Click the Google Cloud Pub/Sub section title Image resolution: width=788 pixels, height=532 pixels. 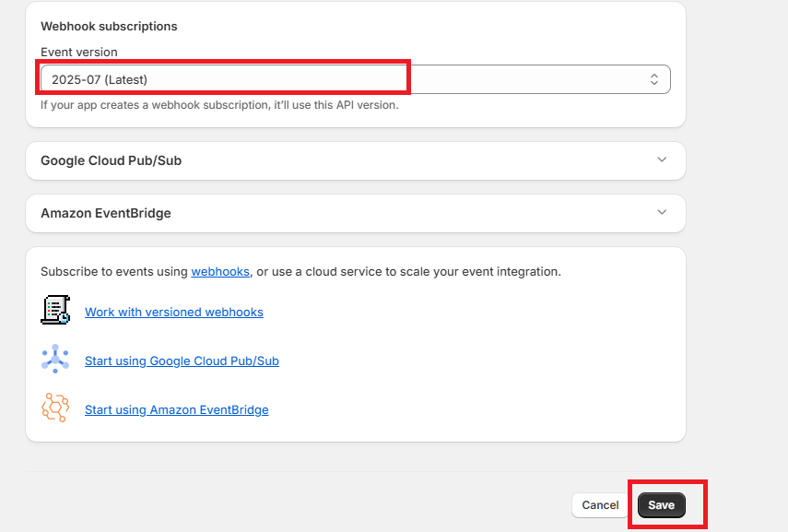[x=111, y=160]
